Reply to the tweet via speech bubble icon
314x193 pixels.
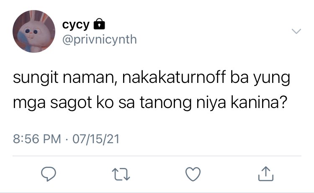[49, 174]
